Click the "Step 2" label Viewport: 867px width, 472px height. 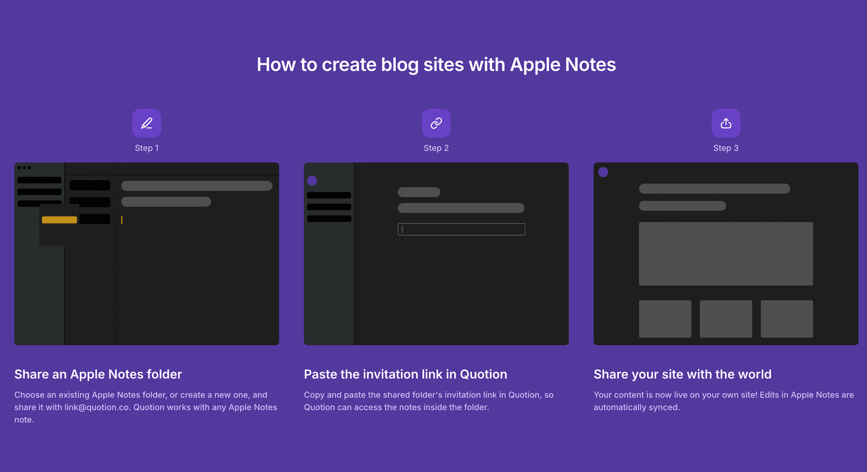(x=436, y=148)
